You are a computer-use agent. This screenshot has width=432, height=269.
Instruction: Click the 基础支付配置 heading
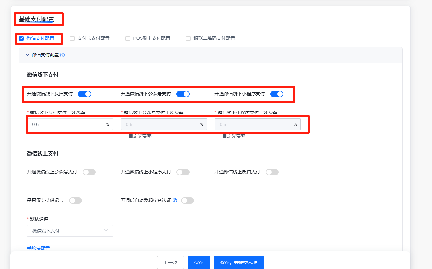point(36,19)
